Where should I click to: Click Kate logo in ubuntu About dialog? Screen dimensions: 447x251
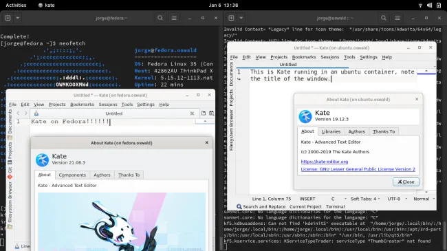click(x=305, y=116)
